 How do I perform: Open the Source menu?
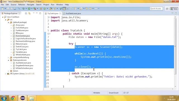pyautogui.click(x=13, y=4)
